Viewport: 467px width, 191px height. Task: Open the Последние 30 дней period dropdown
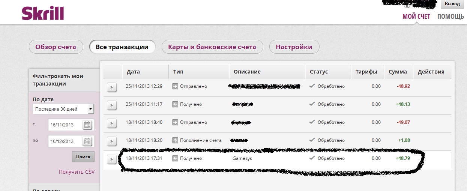(63, 109)
